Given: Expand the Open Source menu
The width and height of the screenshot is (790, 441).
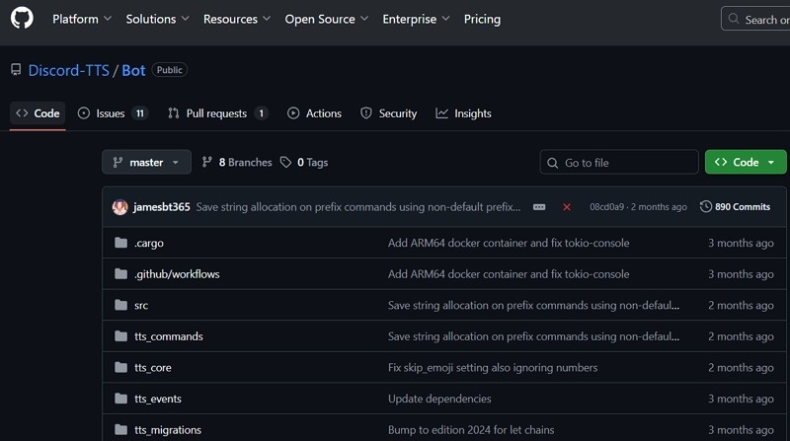Looking at the screenshot, I should (327, 19).
